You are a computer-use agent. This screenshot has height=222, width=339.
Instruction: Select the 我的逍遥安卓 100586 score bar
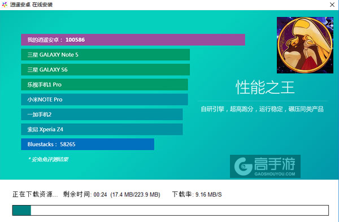click(x=133, y=40)
